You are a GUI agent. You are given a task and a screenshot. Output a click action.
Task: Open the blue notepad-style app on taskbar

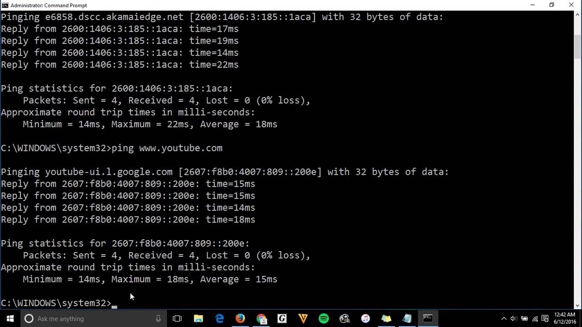407,318
